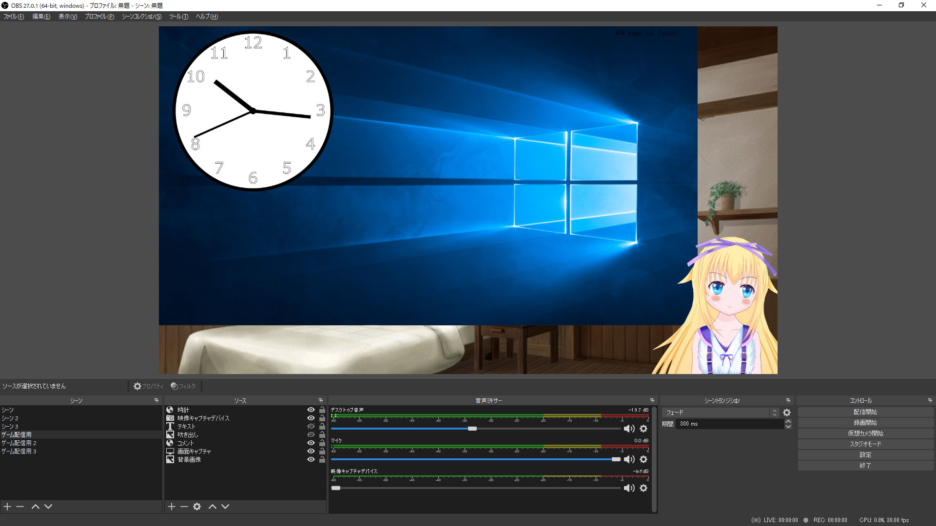Image resolution: width=936 pixels, height=526 pixels.
Task: Add a new scene with plus icon
Action: click(x=7, y=507)
